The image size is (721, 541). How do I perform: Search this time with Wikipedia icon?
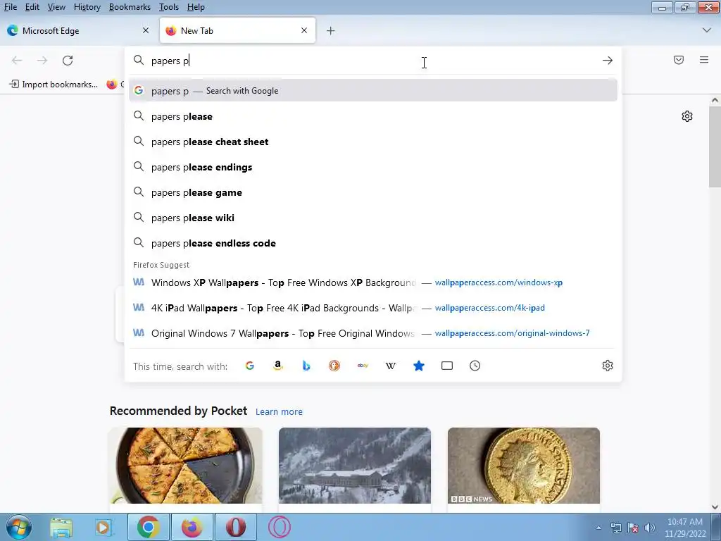point(390,366)
